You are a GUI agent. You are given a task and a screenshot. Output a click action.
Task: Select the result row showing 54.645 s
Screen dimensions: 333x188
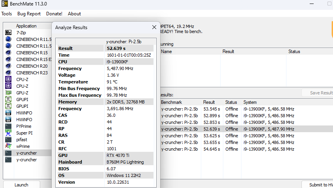(x=246, y=149)
